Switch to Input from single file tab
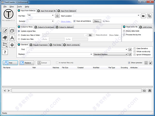Screen dimensions: 155x116 point(47,11)
